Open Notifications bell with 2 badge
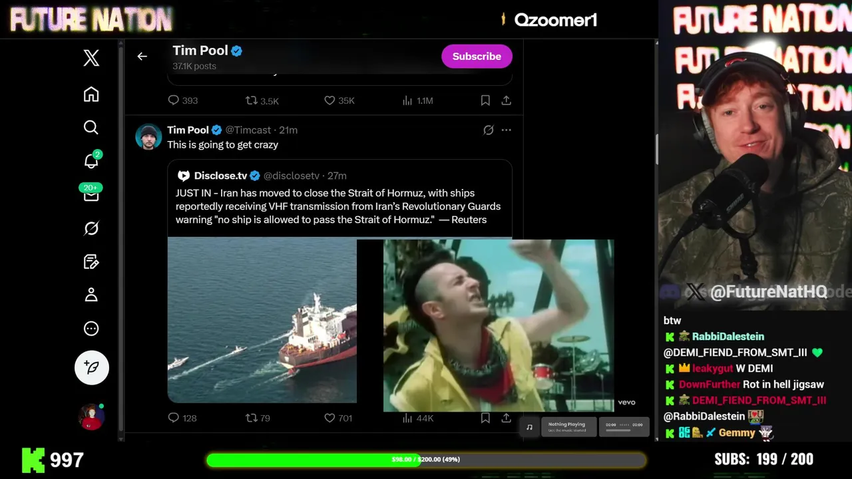The width and height of the screenshot is (852, 479). click(x=92, y=160)
